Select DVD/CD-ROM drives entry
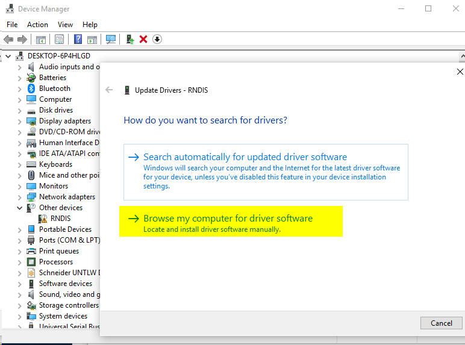465x345 pixels. tap(69, 132)
